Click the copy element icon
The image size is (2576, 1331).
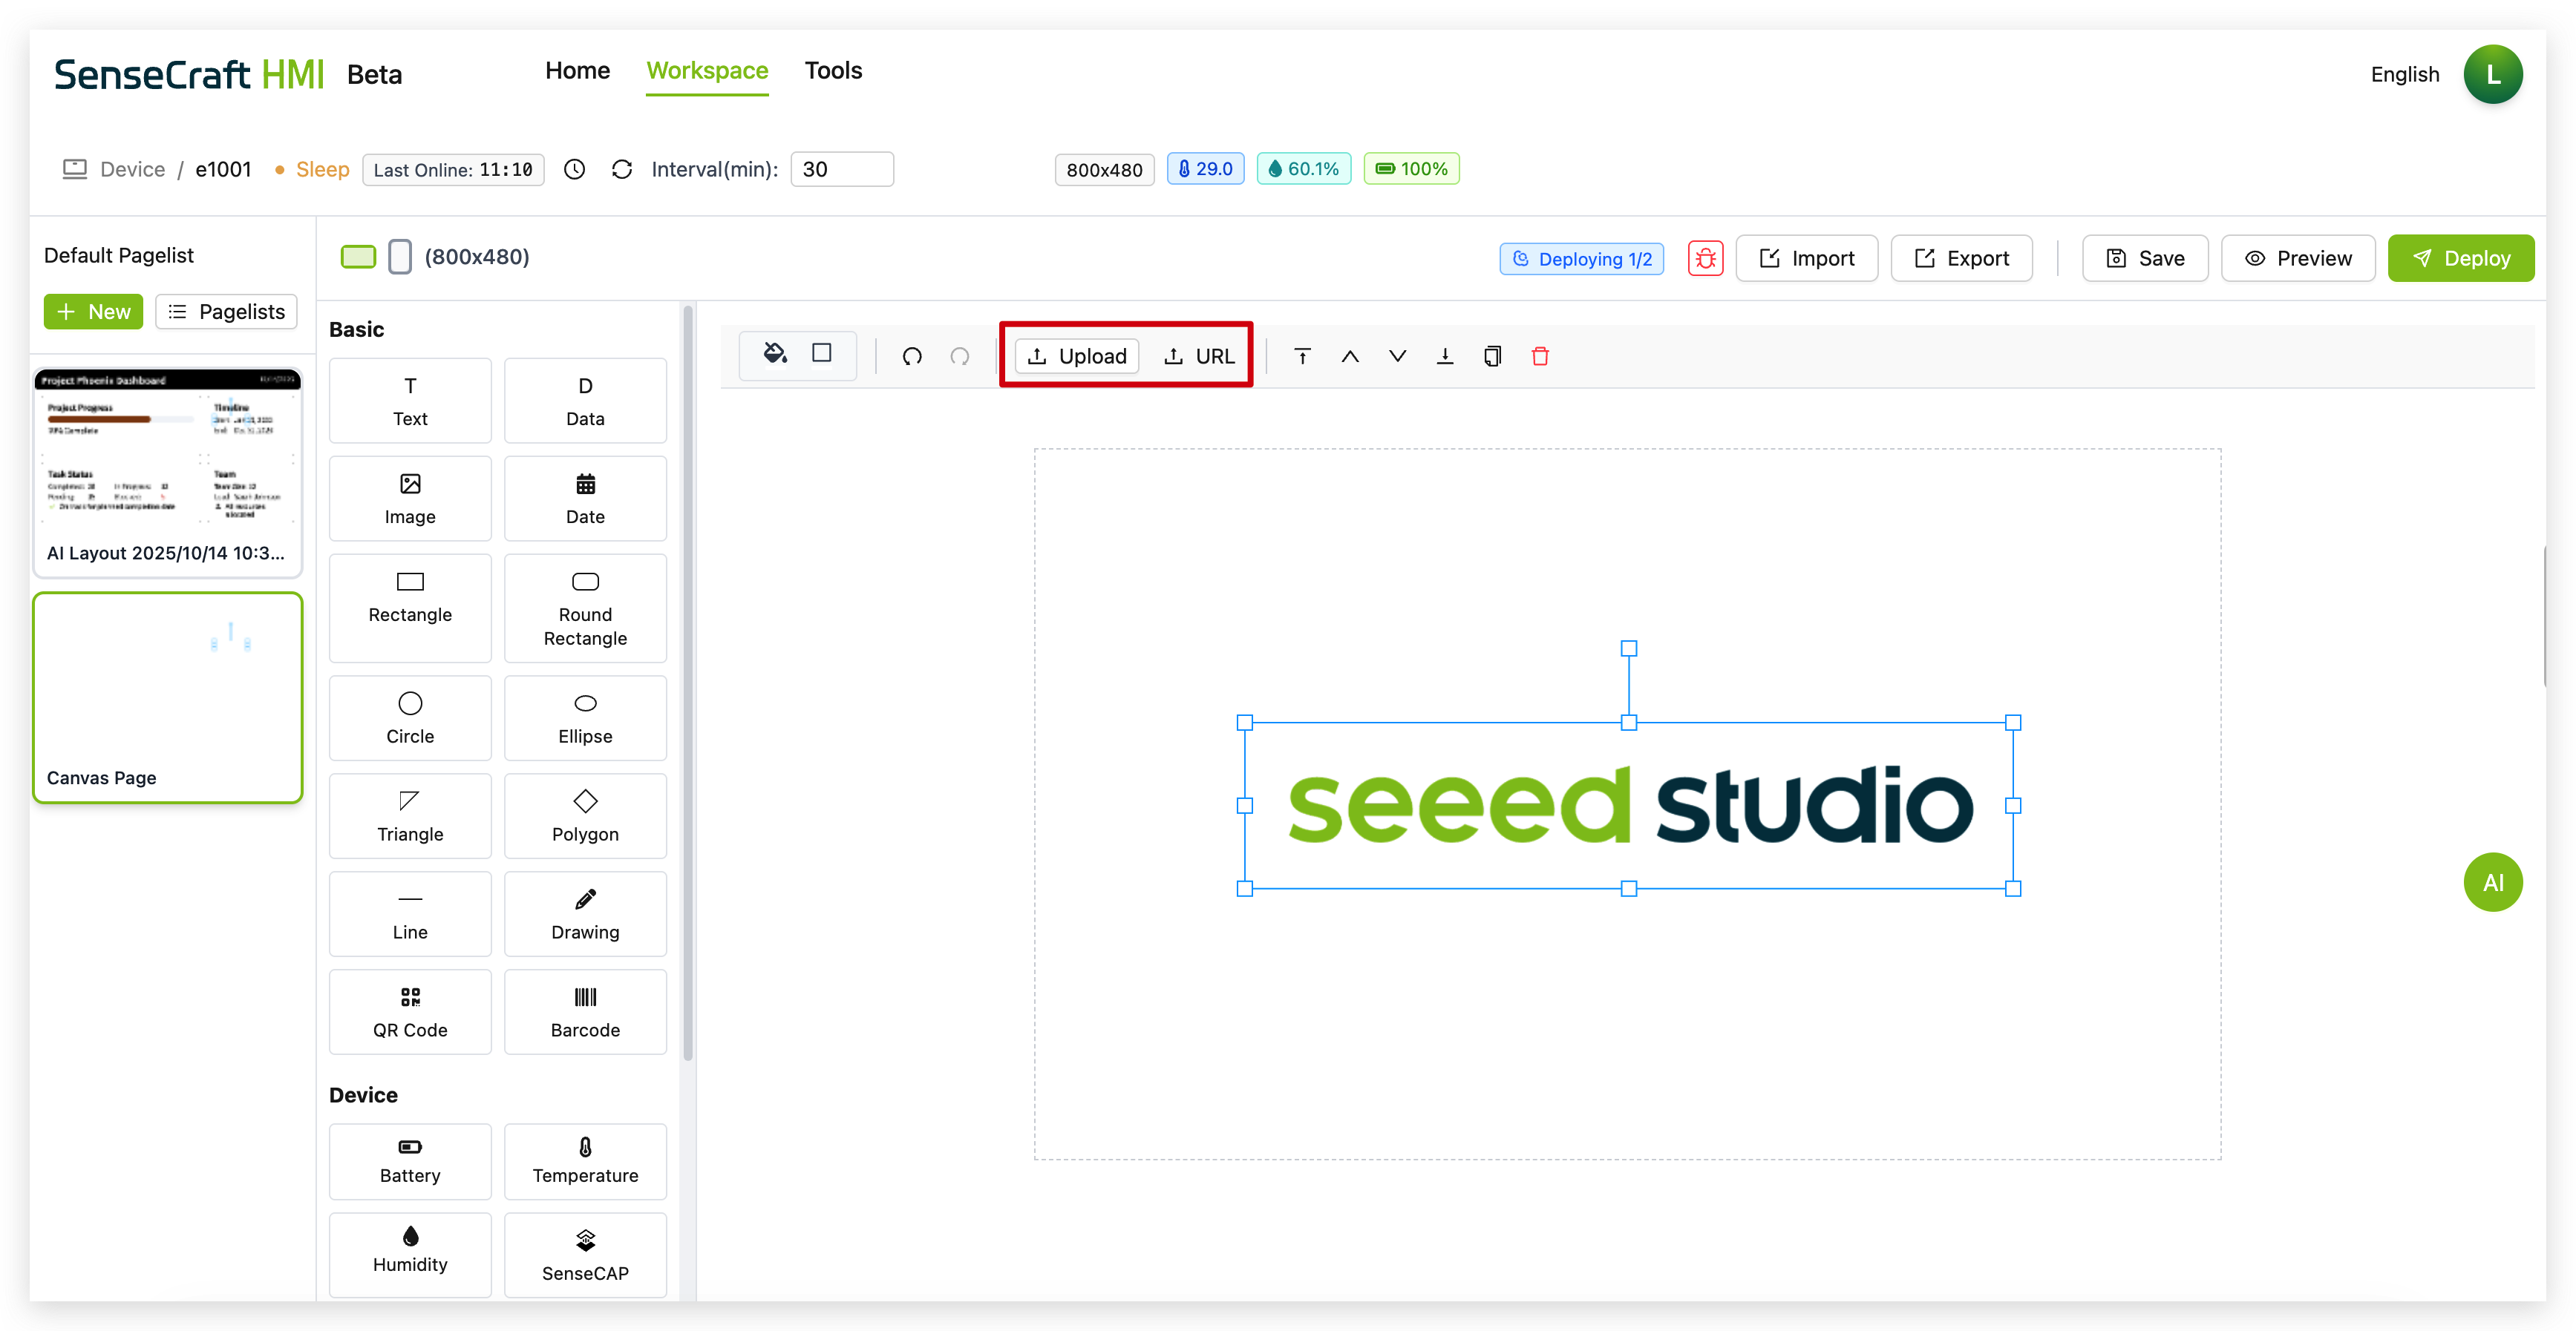click(x=1492, y=357)
